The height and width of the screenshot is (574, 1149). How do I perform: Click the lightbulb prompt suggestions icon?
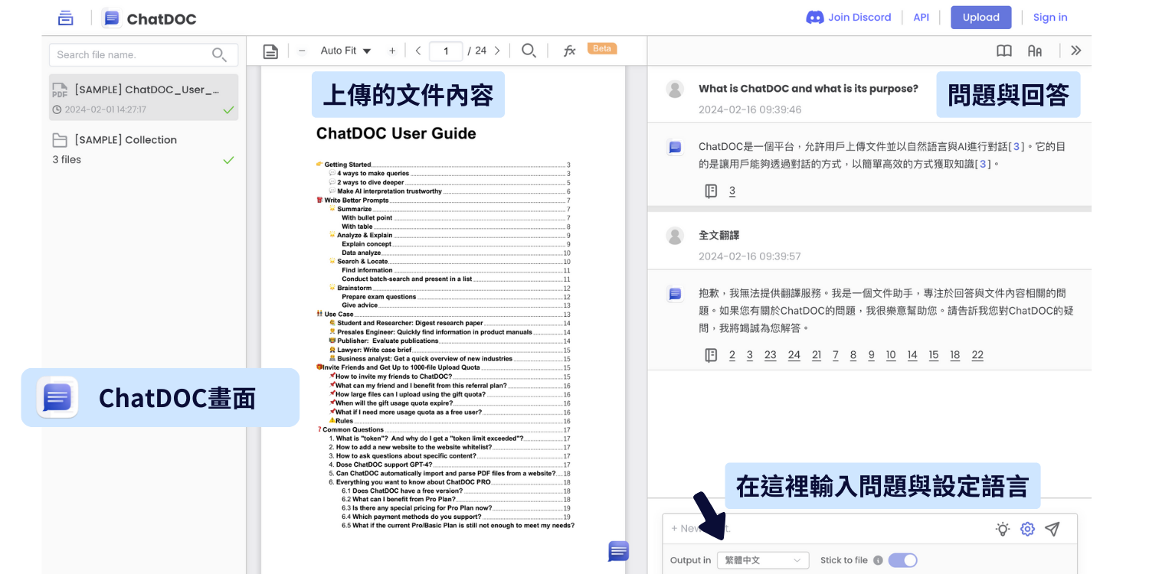1002,529
